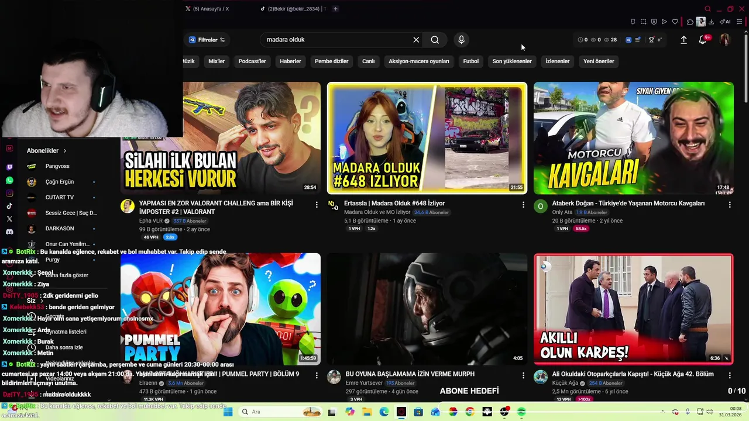
Task: Switch to the Anasayfa / X browser tab
Action: [x=207, y=9]
